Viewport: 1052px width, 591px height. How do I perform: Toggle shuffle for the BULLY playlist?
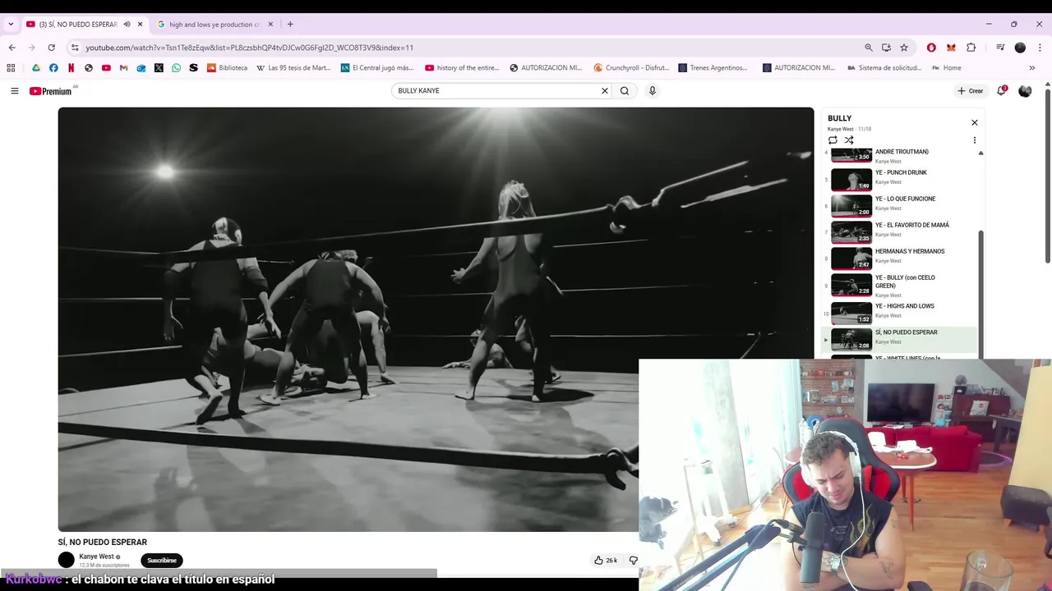[x=849, y=140]
